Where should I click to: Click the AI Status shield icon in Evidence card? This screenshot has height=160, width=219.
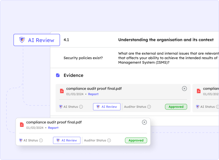61,107
